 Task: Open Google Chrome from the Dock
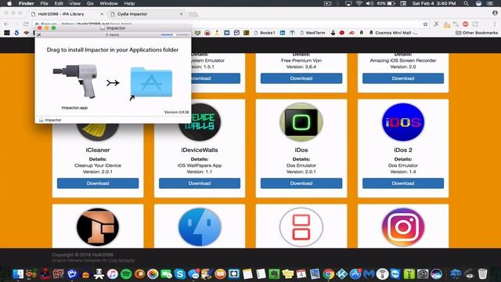tap(329, 274)
